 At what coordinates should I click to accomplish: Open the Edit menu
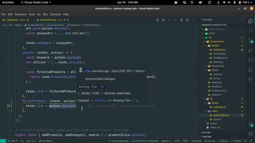10,14
